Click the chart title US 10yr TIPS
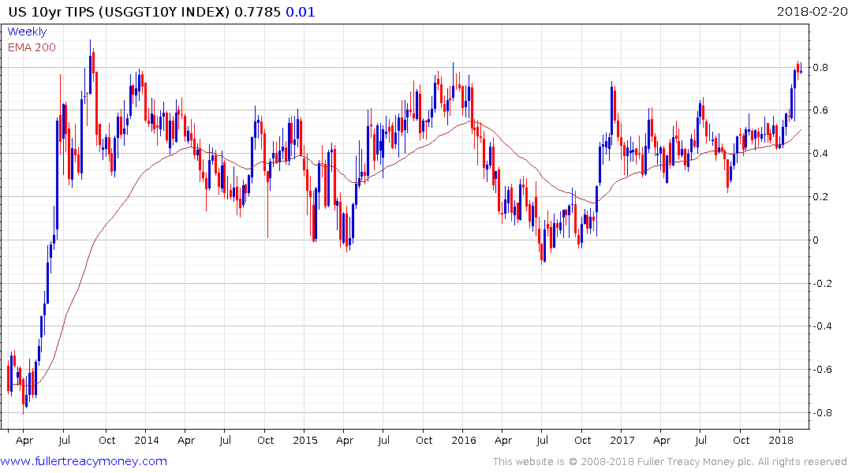This screenshot has width=848, height=473. [52, 11]
